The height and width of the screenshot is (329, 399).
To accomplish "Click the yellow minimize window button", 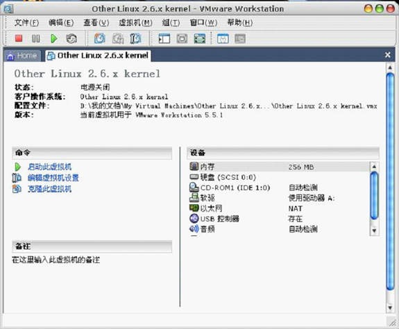I will pos(368,8).
